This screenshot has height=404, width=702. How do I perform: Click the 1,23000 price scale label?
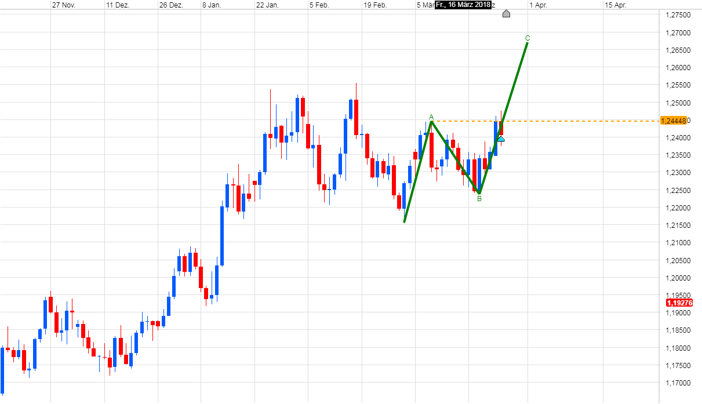tap(679, 173)
